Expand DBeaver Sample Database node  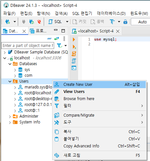click(x=5, y=52)
